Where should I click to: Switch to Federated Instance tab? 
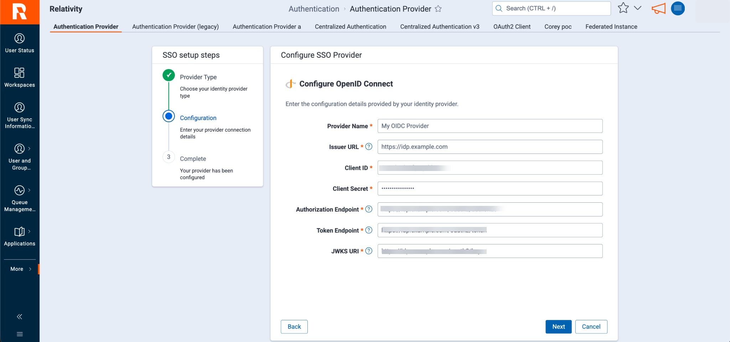tap(611, 27)
